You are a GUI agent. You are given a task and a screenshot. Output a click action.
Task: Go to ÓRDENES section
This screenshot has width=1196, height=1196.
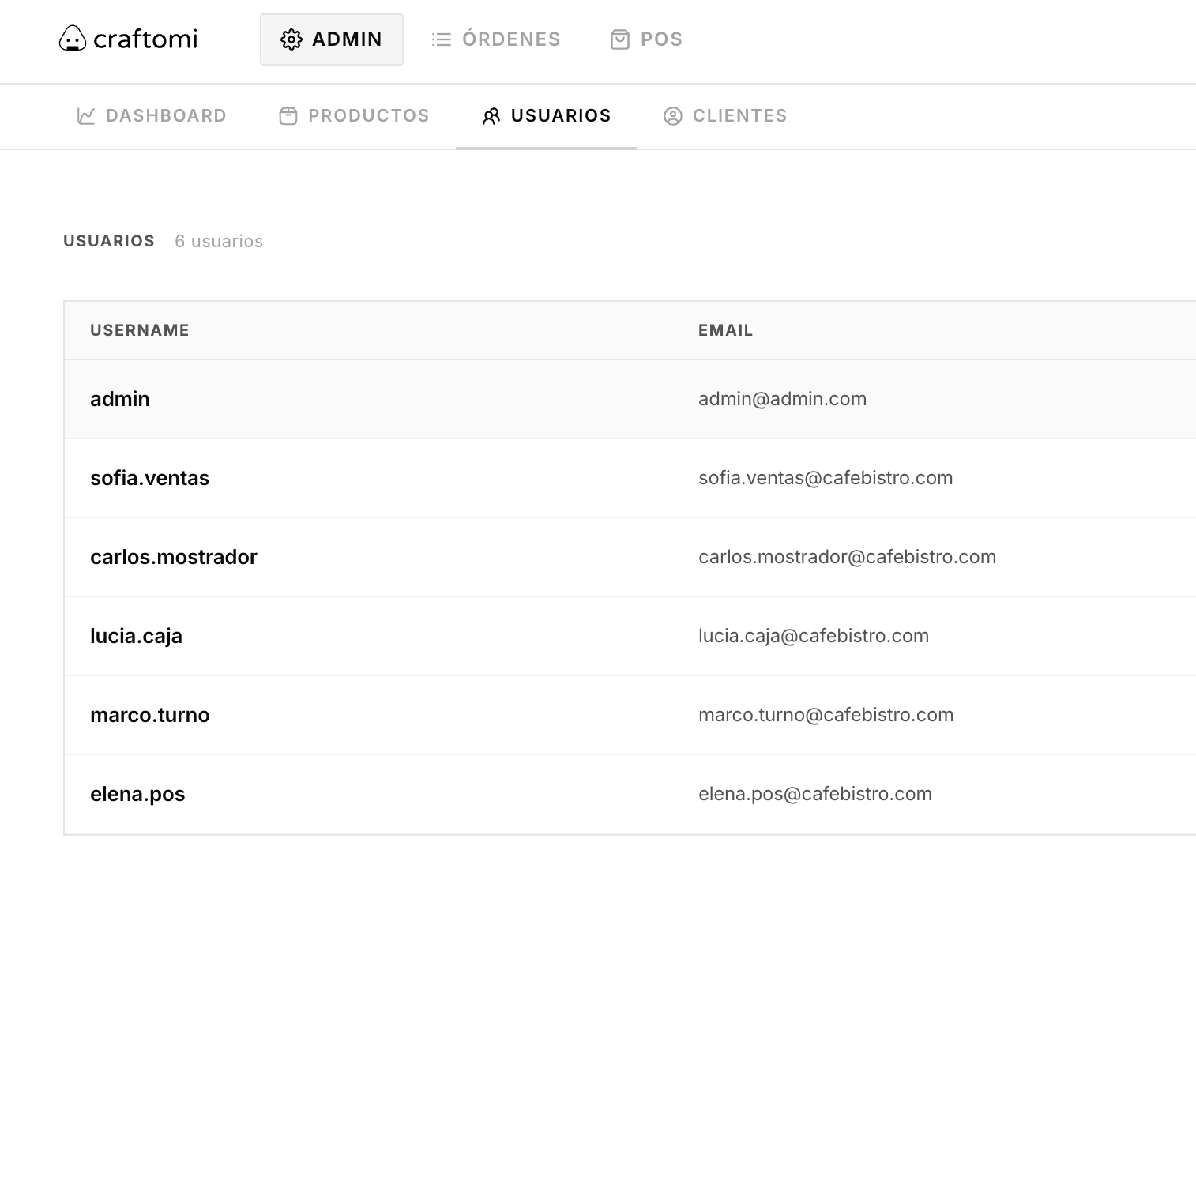coord(495,39)
